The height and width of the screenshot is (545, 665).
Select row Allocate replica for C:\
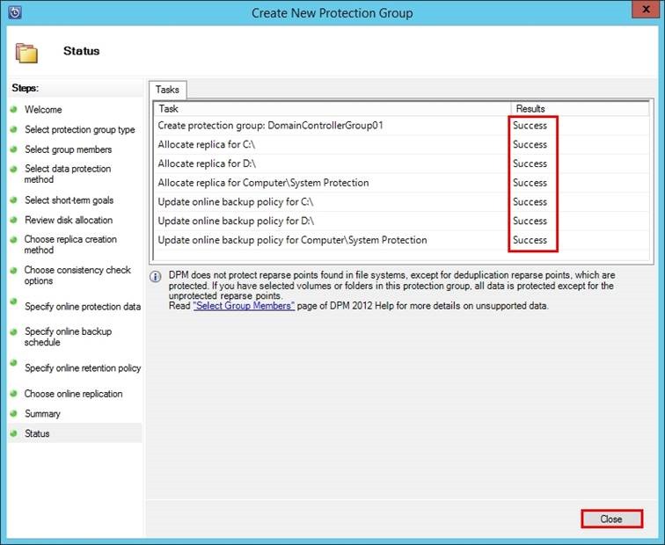pos(402,144)
